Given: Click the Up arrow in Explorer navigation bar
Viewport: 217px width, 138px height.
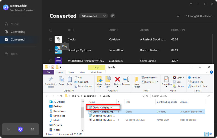Looking at the screenshot, I should click(x=61, y=96).
